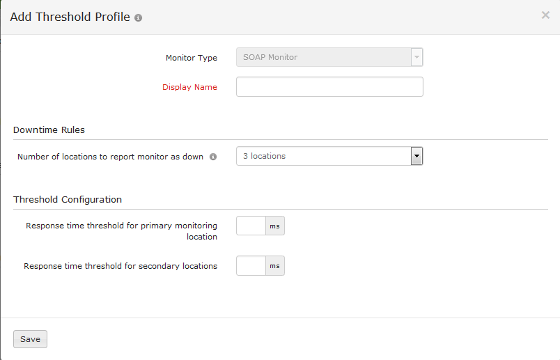Close the Add Threshold Profile dialog
The height and width of the screenshot is (360, 560).
coord(545,15)
